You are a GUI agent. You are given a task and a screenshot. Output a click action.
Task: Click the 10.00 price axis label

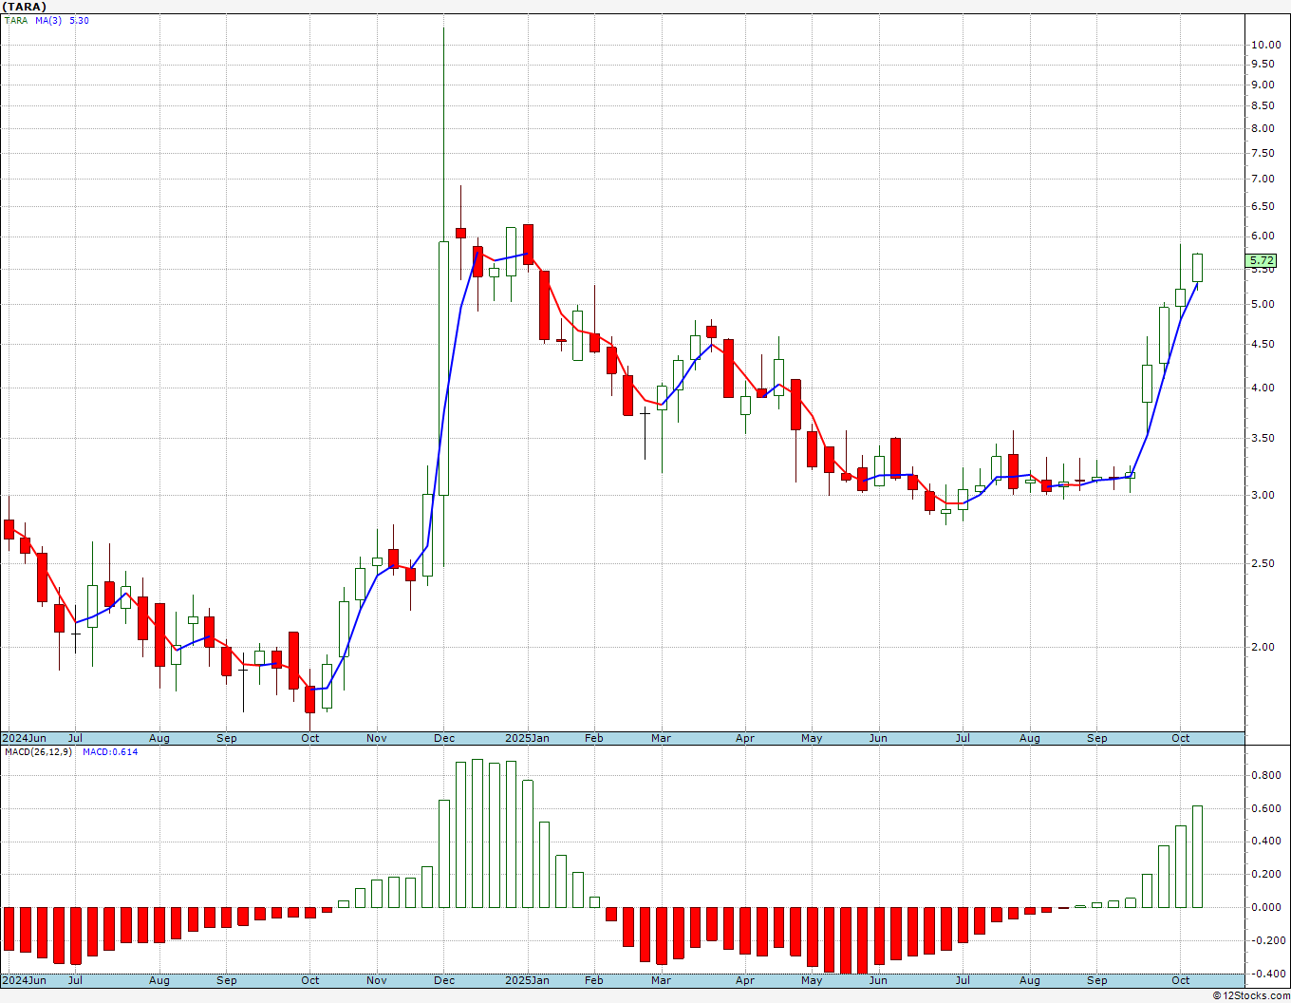pyautogui.click(x=1264, y=45)
